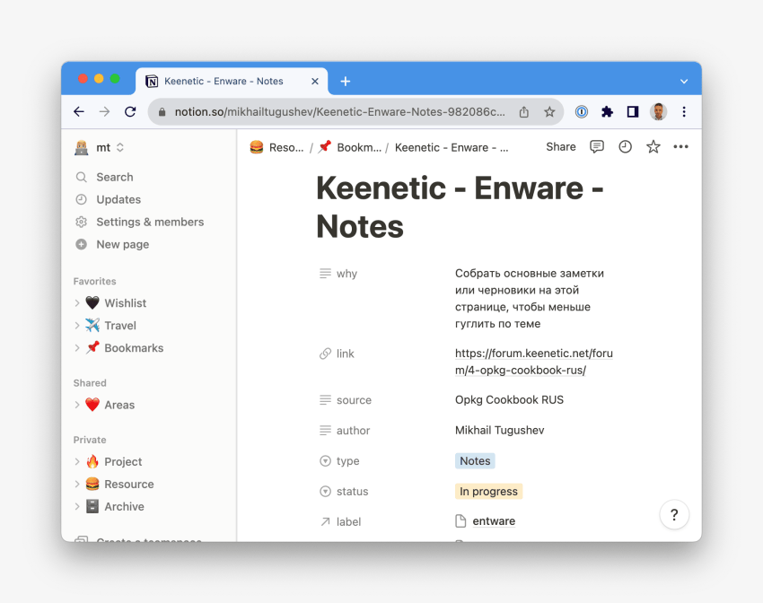Click the Notes type tag
The width and height of the screenshot is (763, 603).
point(475,460)
